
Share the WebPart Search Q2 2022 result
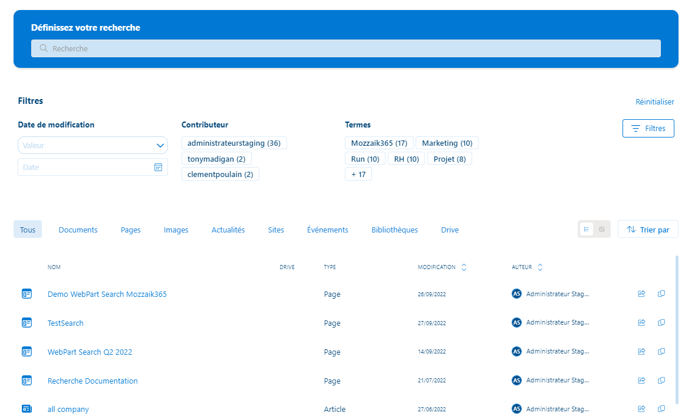pos(641,351)
